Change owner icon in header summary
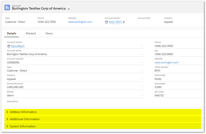Image resolution: width=206 pixels, height=134 pixels. (124, 22)
